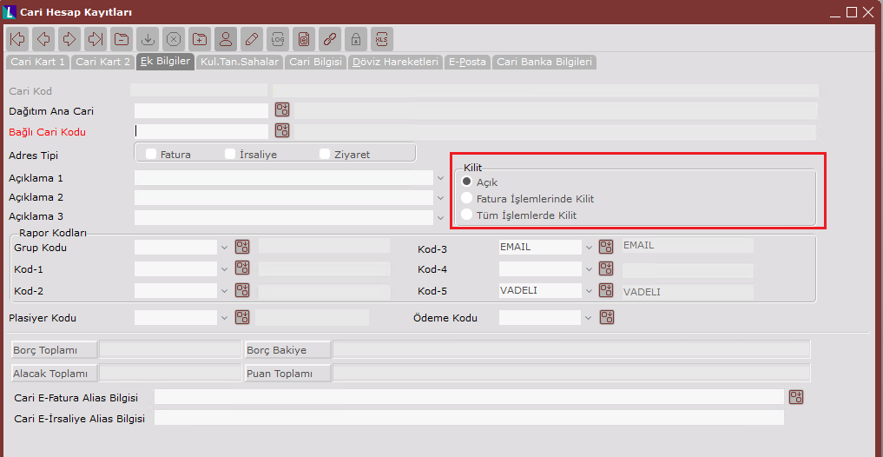This screenshot has height=457, width=883.
Task: Open the Cari Banka Bilgileri tab
Action: pyautogui.click(x=544, y=63)
